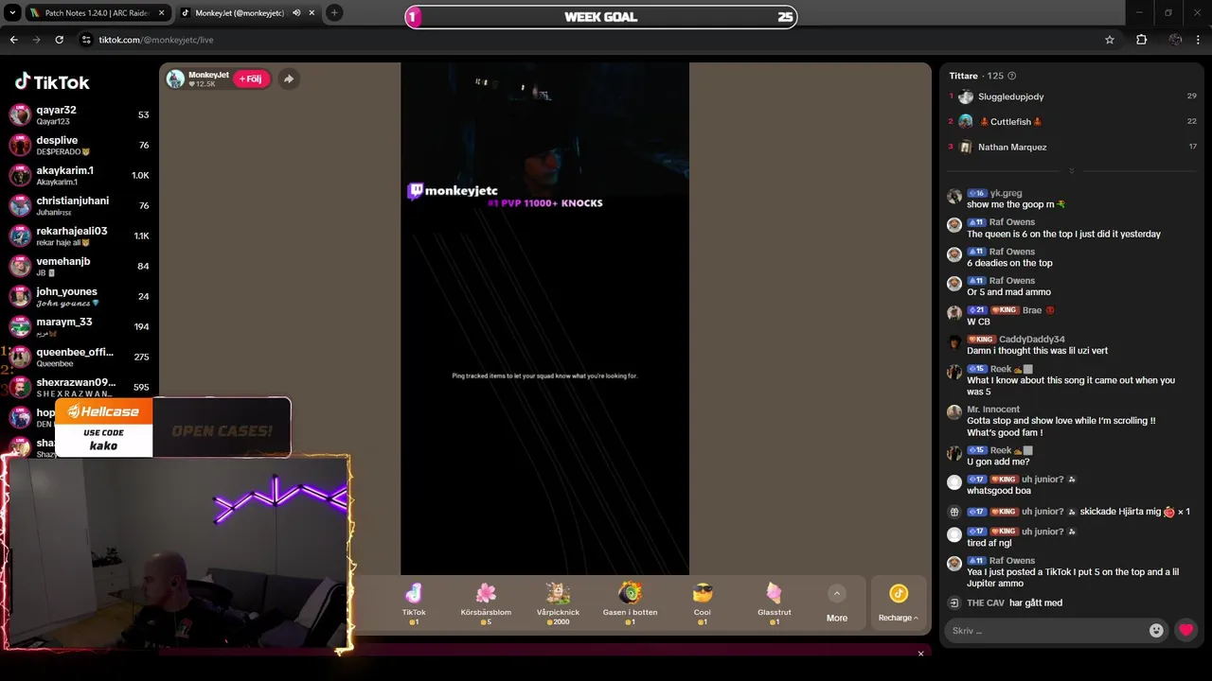Dismiss the bottom banner with X
This screenshot has height=681, width=1212.
[920, 654]
